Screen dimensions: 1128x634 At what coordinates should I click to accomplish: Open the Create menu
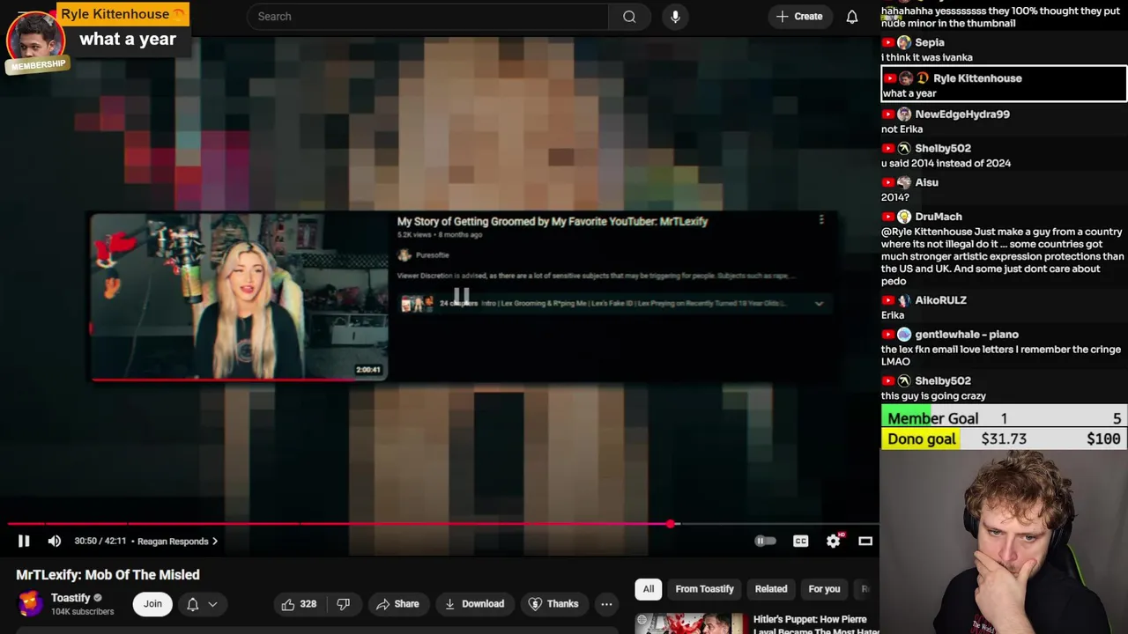coord(799,16)
